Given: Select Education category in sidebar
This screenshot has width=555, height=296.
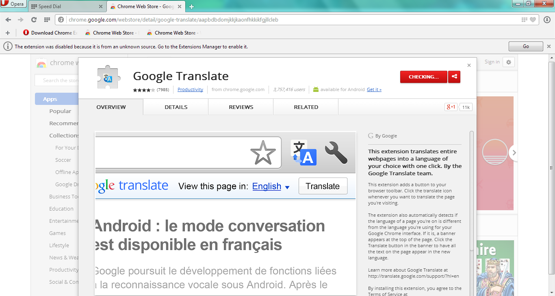Looking at the screenshot, I should (x=61, y=209).
